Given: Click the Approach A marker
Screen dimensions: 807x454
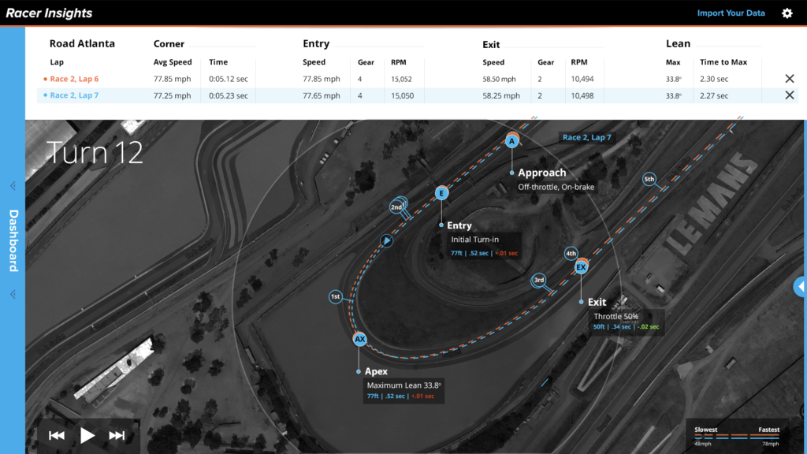Looking at the screenshot, I should 511,141.
